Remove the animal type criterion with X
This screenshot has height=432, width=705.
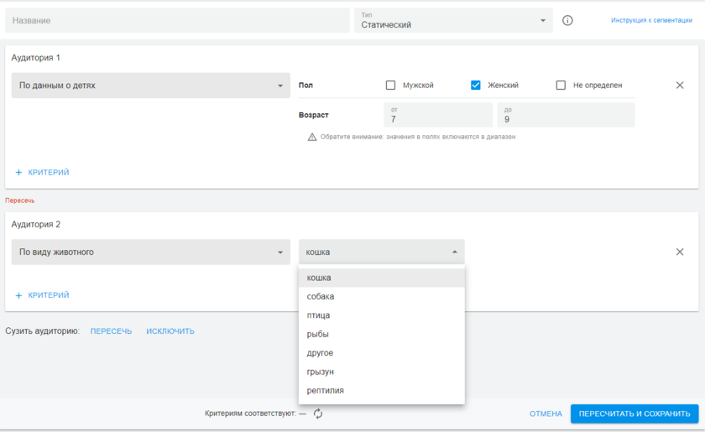tap(680, 252)
